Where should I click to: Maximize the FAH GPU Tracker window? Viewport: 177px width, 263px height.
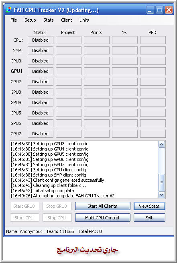point(159,10)
